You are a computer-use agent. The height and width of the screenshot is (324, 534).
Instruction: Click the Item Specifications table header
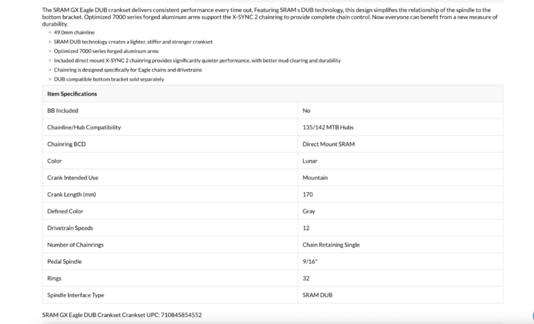pos(72,94)
